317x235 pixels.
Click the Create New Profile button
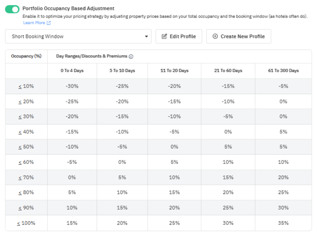(238, 37)
